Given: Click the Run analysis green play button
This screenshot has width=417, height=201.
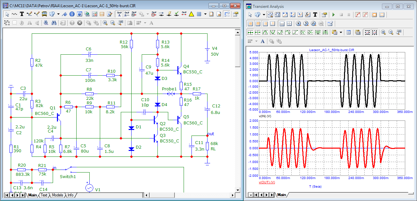Looking at the screenshot, I should 333,15.
